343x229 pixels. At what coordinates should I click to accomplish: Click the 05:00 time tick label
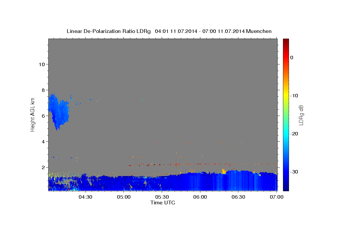coord(123,197)
